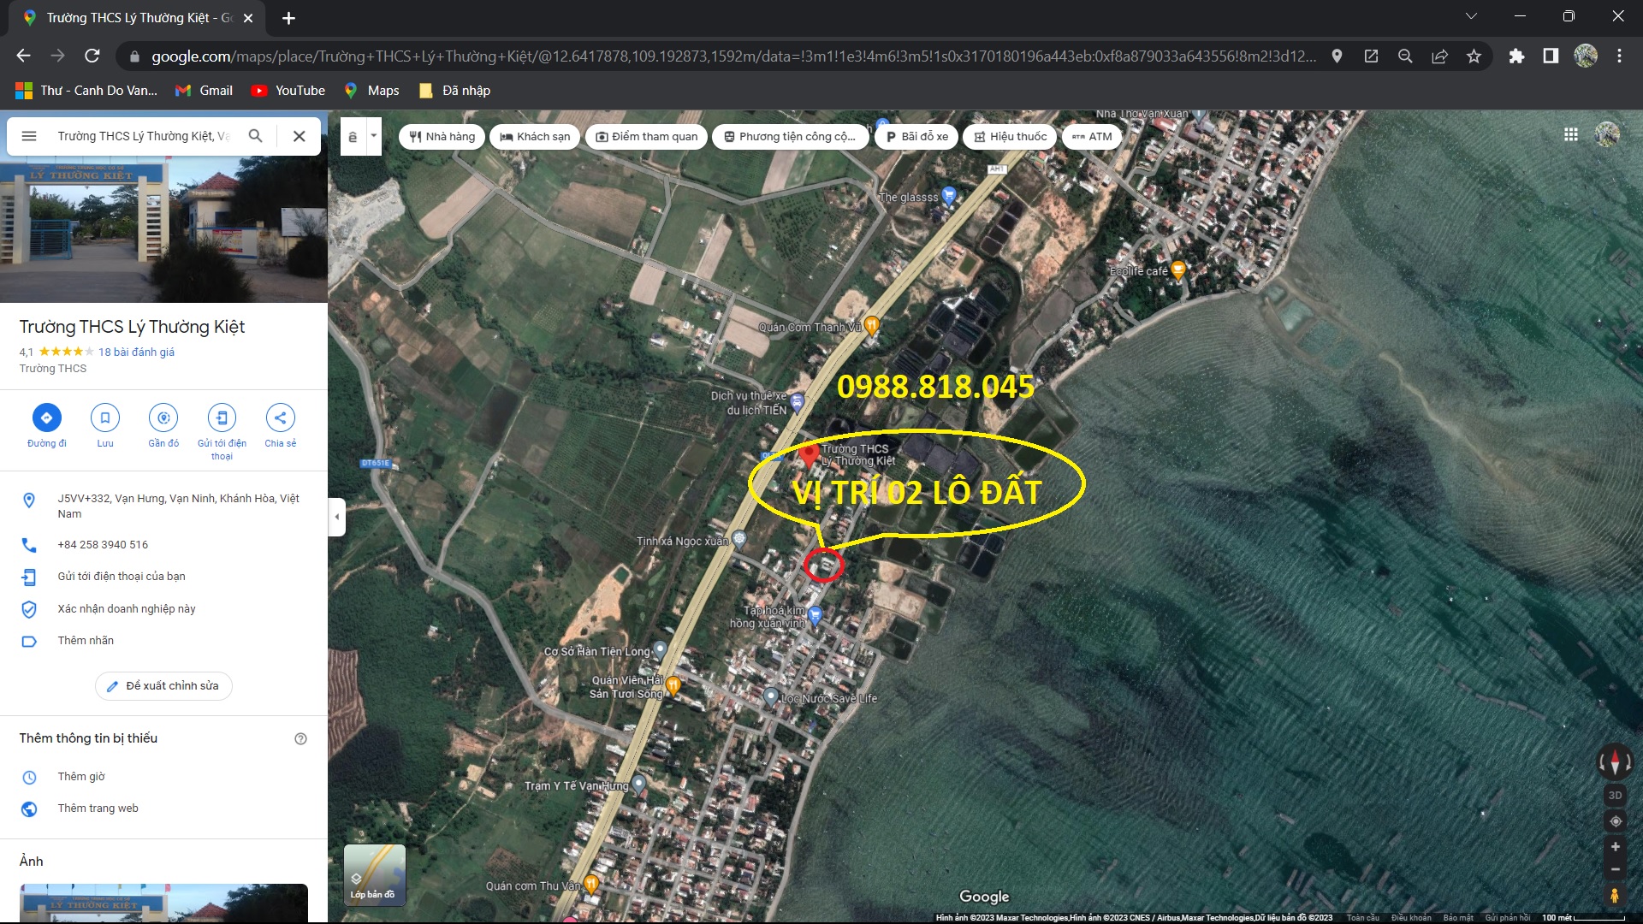
Task: Open the 18 bài đánh giá link
Action: 136,352
